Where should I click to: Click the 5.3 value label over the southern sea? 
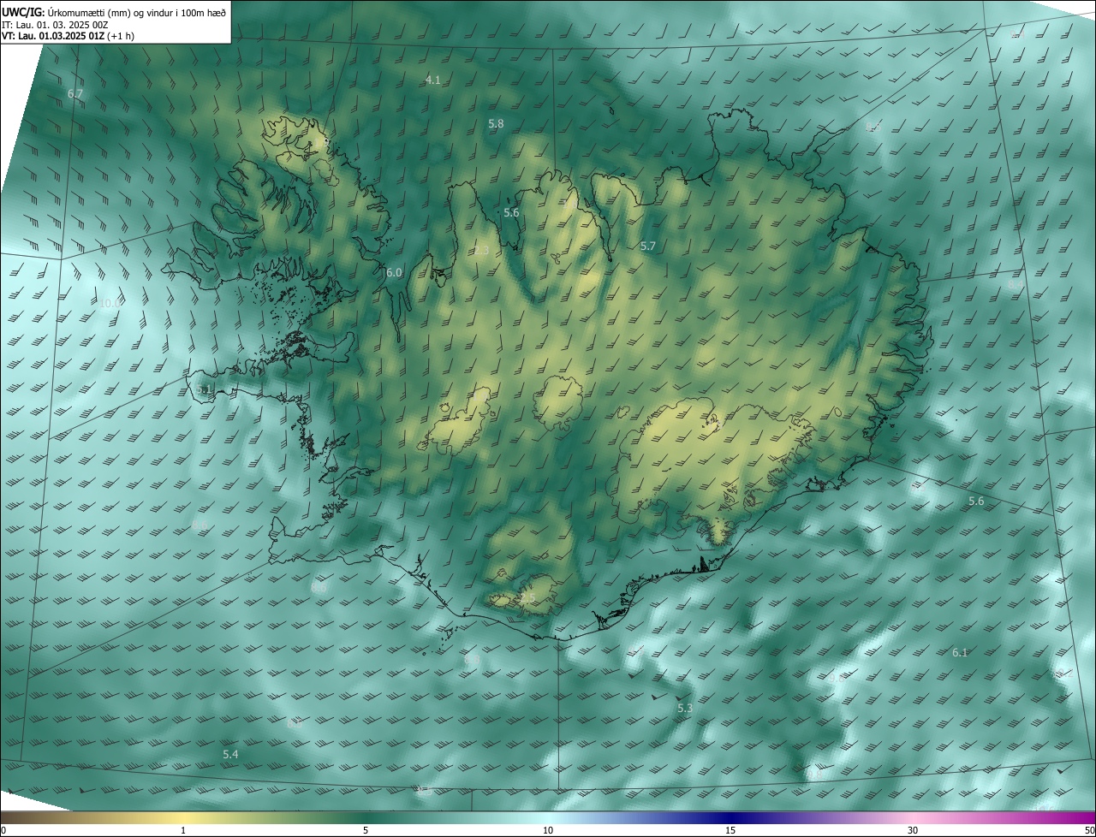pyautogui.click(x=685, y=709)
